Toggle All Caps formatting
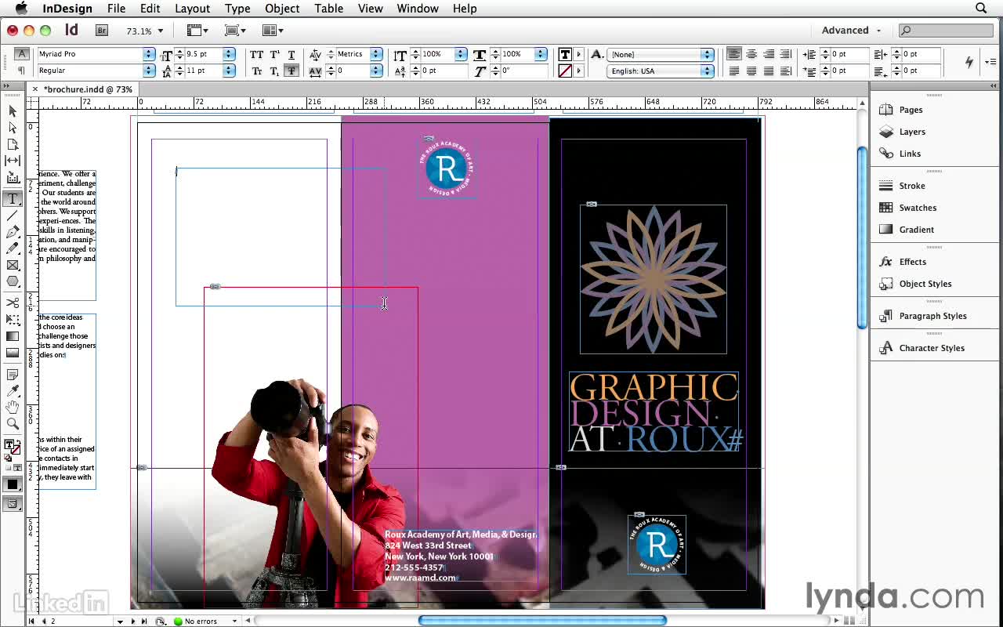This screenshot has width=1003, height=627. click(x=256, y=54)
